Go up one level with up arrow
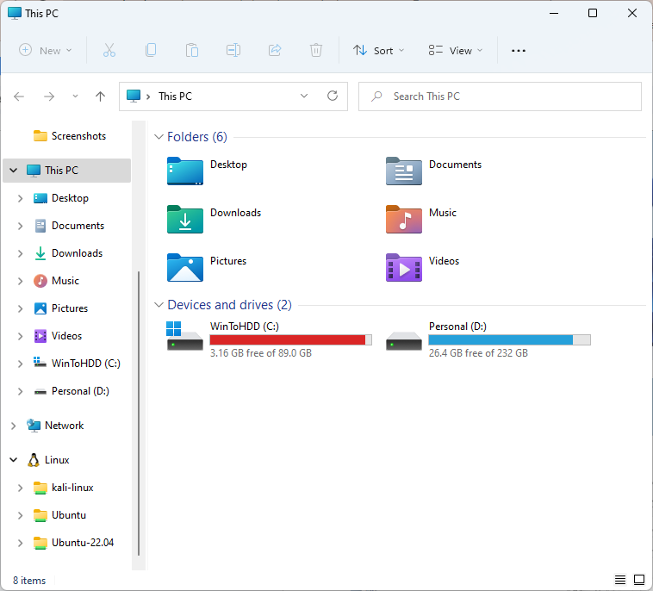This screenshot has width=653, height=591. coord(100,96)
